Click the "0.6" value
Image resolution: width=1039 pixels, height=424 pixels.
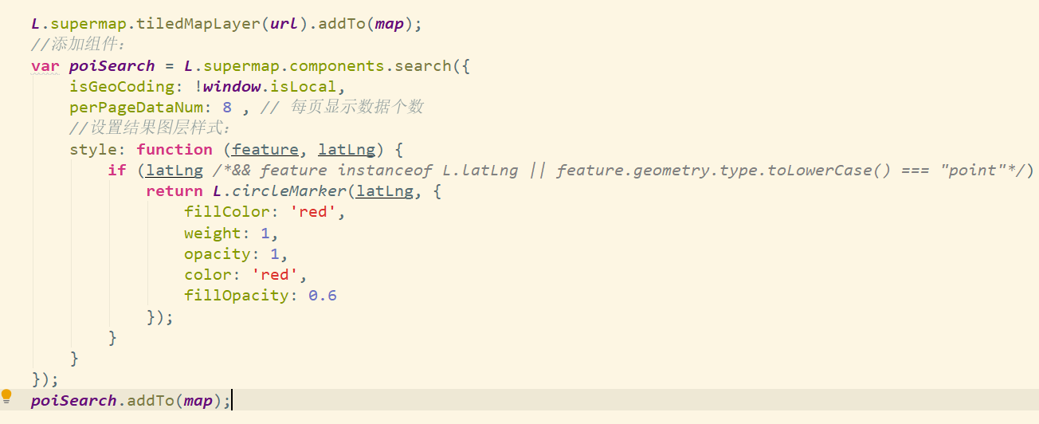point(323,295)
